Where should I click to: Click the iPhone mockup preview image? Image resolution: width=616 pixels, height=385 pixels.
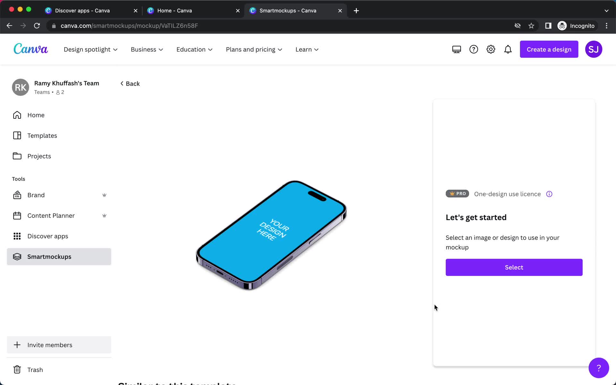[271, 235]
